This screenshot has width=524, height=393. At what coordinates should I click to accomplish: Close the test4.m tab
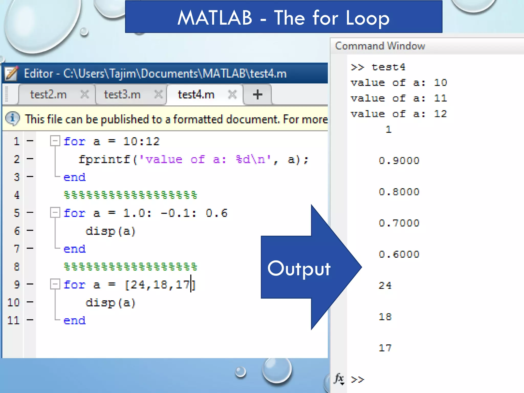[x=232, y=94]
